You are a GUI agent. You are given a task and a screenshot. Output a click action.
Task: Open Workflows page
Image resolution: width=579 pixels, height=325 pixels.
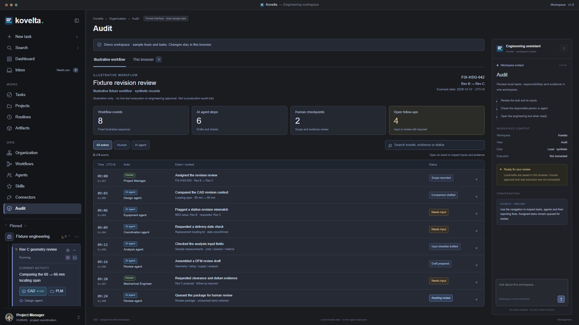[43, 164]
